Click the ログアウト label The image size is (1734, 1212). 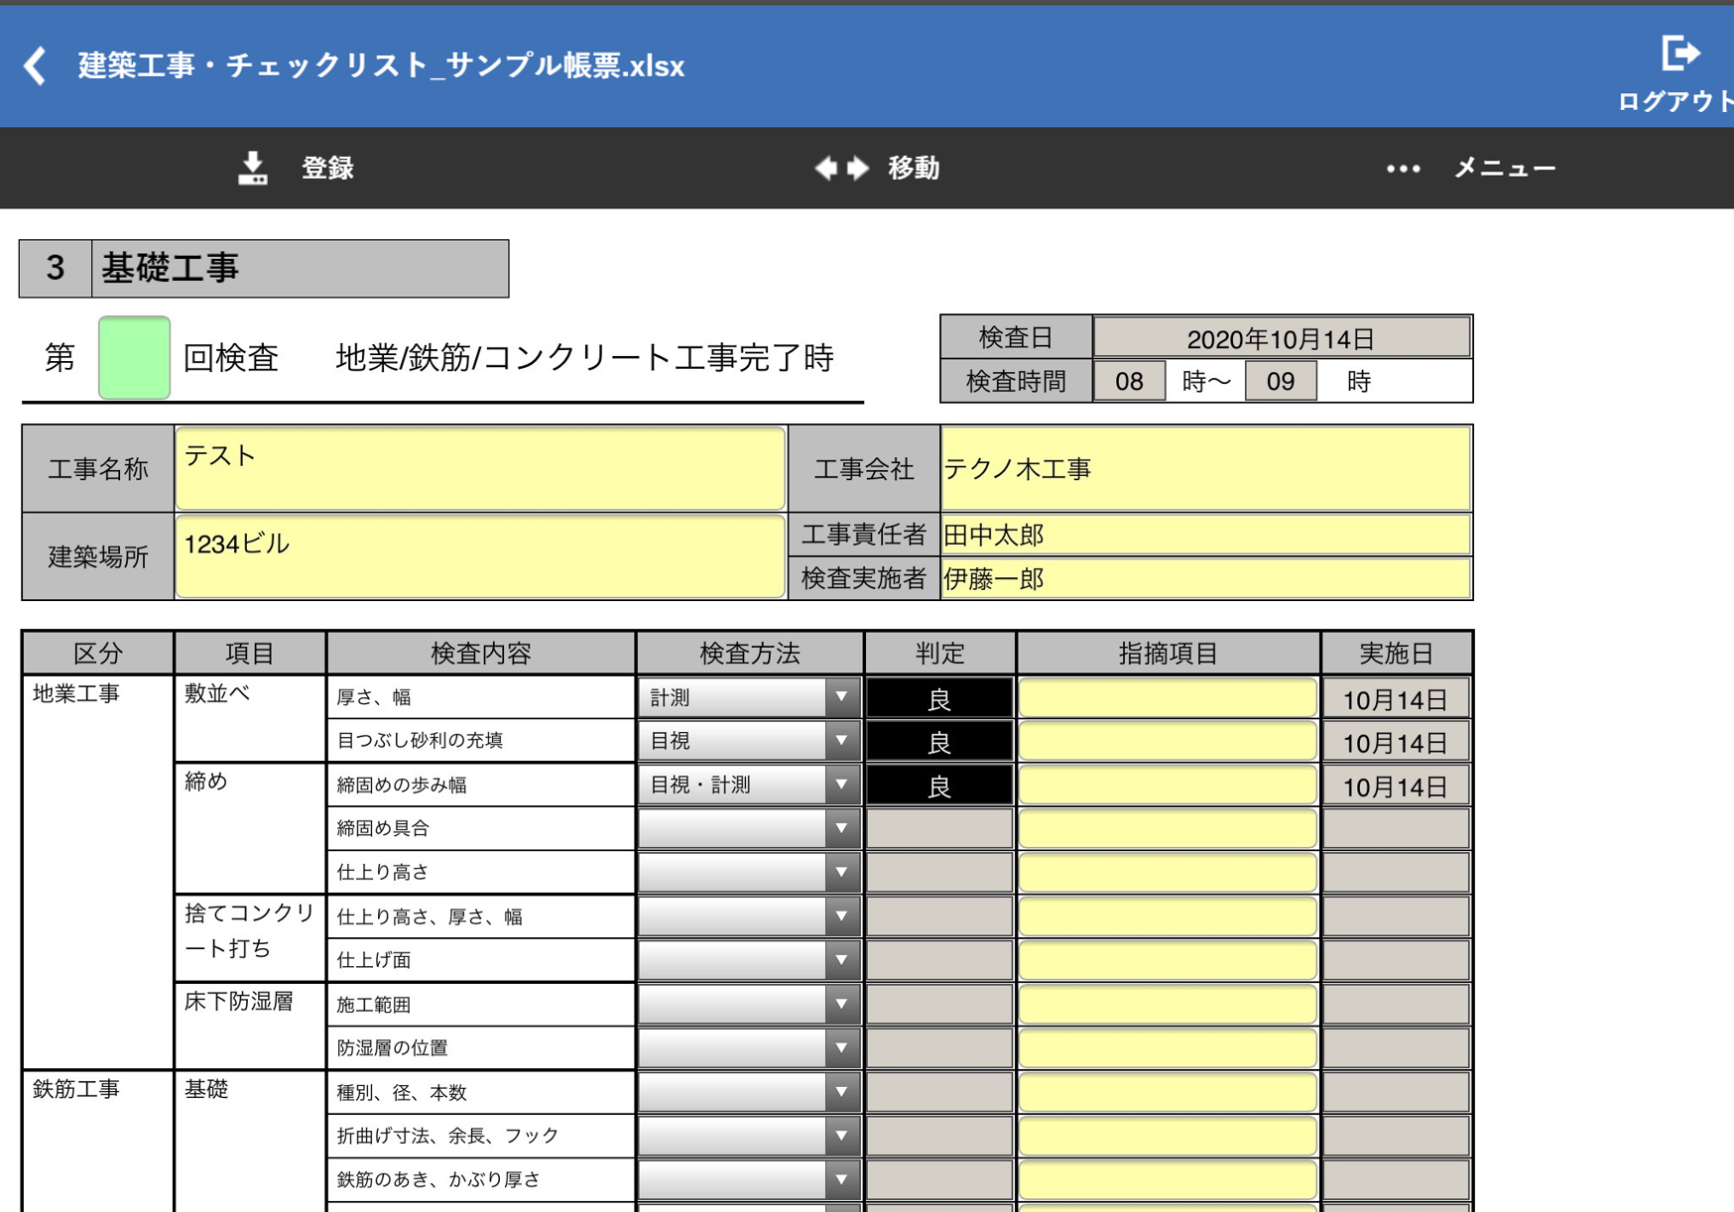coord(1673,101)
